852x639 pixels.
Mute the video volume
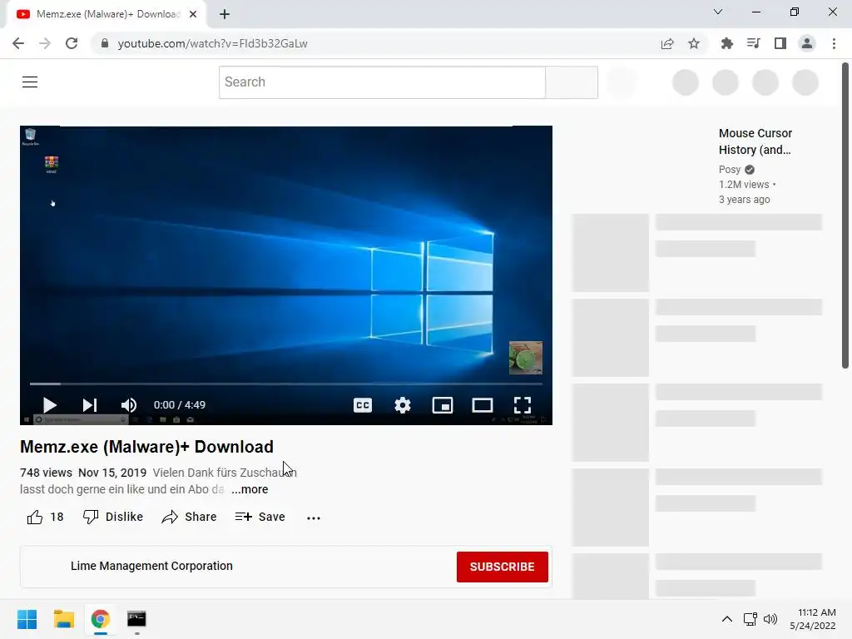(x=129, y=405)
